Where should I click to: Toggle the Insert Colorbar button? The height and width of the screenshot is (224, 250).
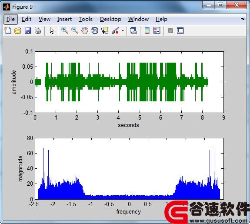click(x=147, y=30)
